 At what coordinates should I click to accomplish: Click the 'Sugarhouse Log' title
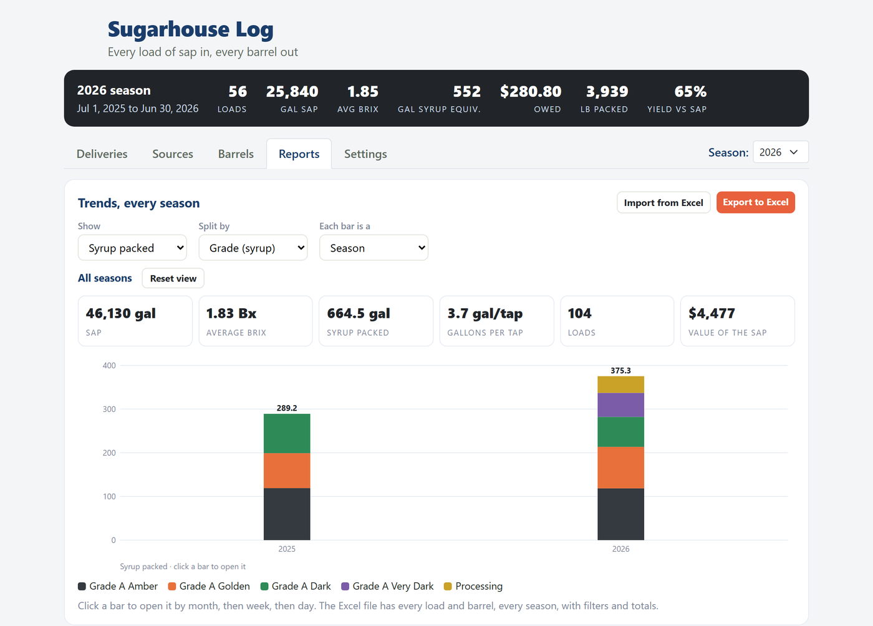point(191,29)
